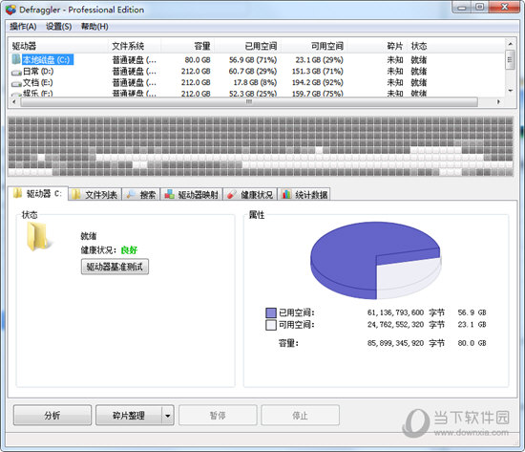Click the magnifier icon on 搜索 tab
The image size is (525, 452).
[x=131, y=194]
